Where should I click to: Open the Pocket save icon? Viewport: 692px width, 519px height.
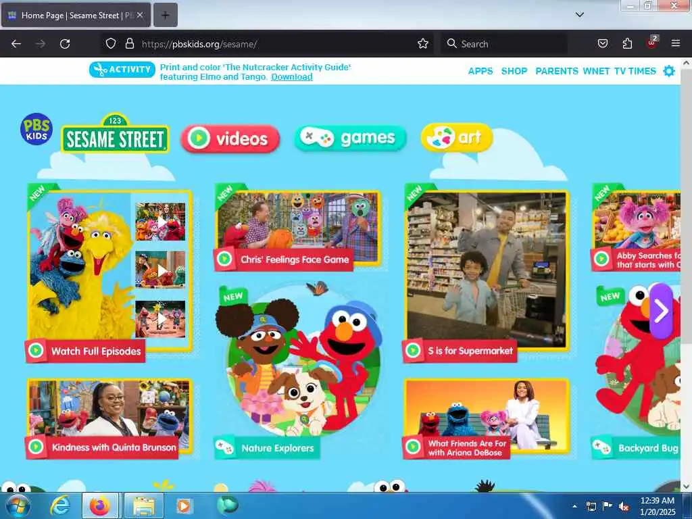602,44
